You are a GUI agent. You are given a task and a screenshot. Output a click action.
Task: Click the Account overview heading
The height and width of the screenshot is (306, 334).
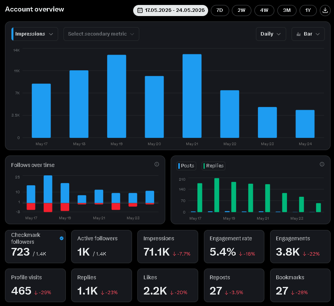pyautogui.click(x=34, y=9)
